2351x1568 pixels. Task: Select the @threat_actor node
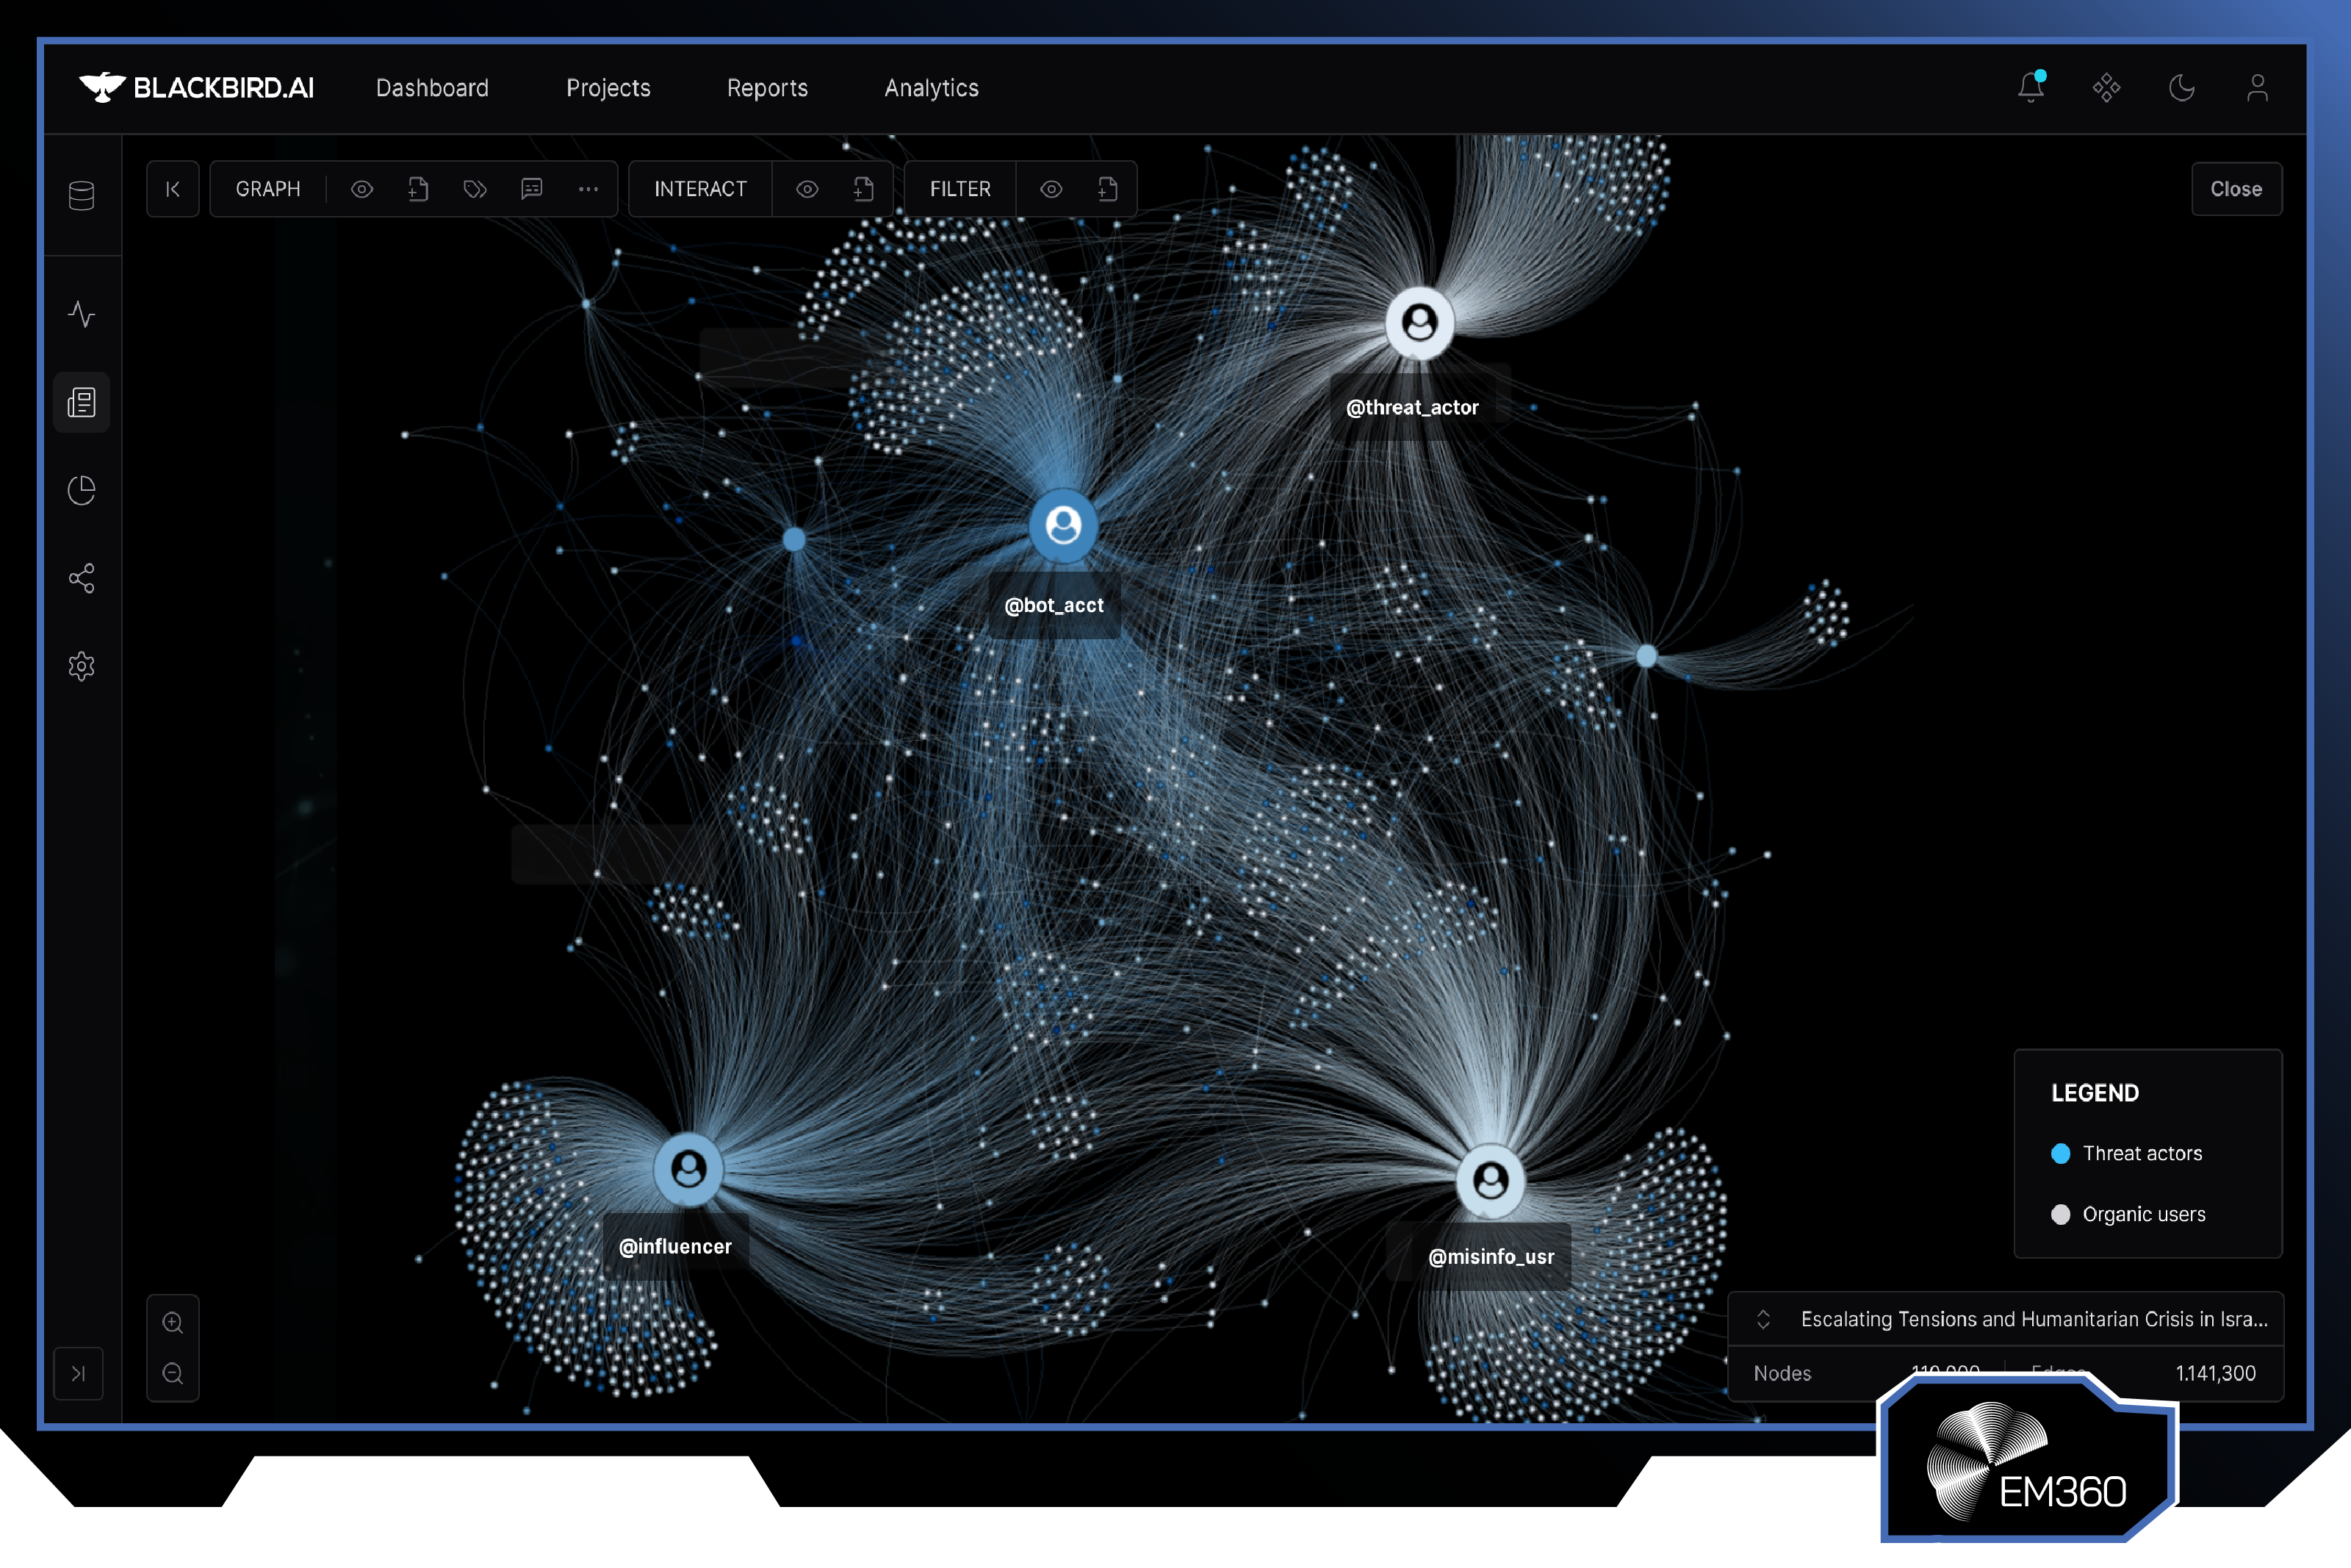[1419, 323]
